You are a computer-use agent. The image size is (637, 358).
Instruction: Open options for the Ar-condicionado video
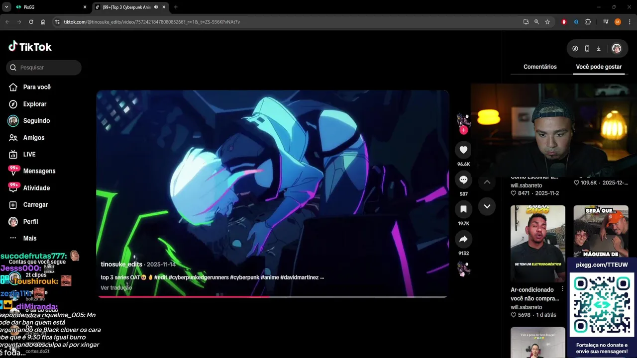563,289
